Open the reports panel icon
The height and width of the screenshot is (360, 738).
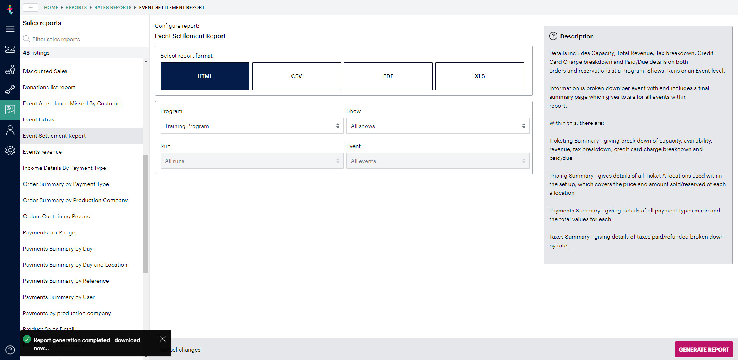10,109
